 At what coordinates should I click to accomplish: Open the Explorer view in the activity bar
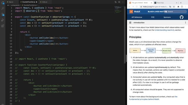(3, 3)
